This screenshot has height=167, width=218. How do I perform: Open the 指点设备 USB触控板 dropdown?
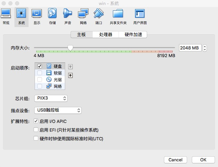(x=58, y=110)
